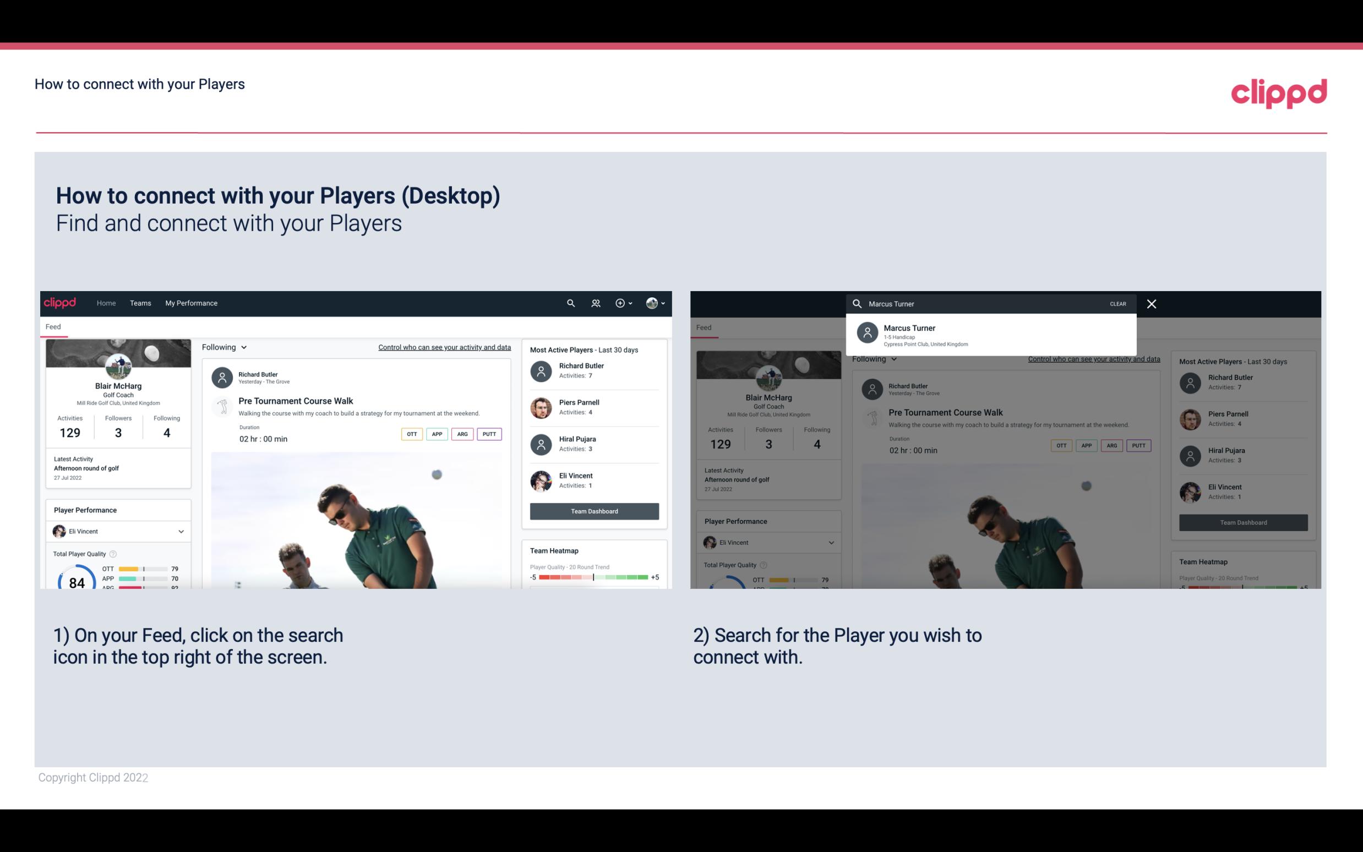Expand the Team Heatmap section

553,550
